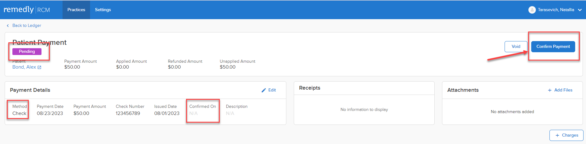Click the plus icon for Add Files
The height and width of the screenshot is (144, 586).
[x=550, y=90]
